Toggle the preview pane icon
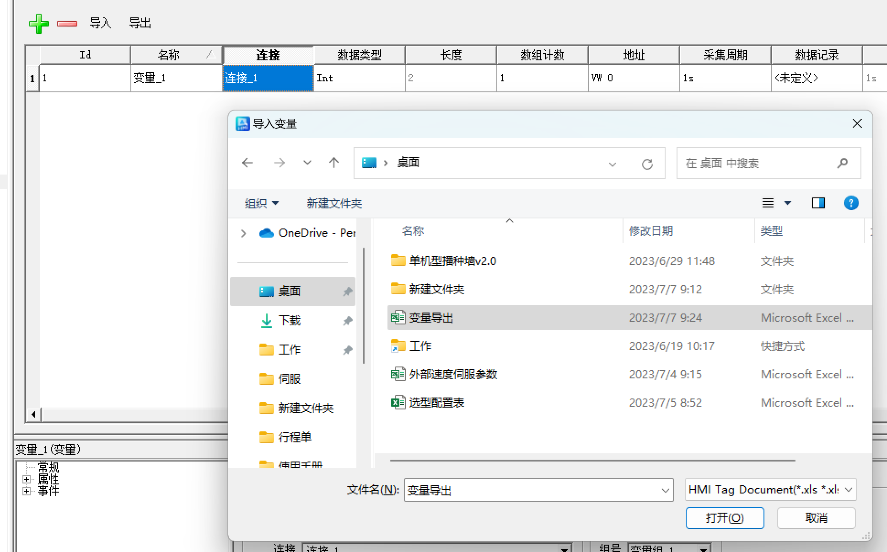The height and width of the screenshot is (552, 887). point(818,203)
